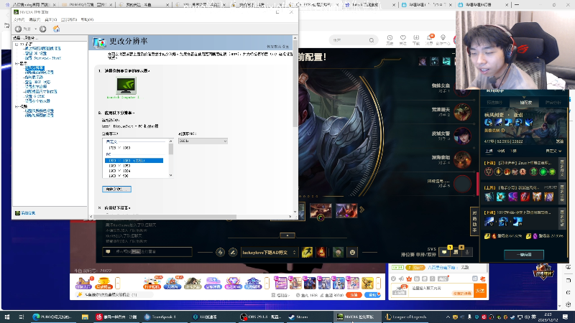Select the 上单 lane filter
Viewport: 575px width, 323px height.
489,151
